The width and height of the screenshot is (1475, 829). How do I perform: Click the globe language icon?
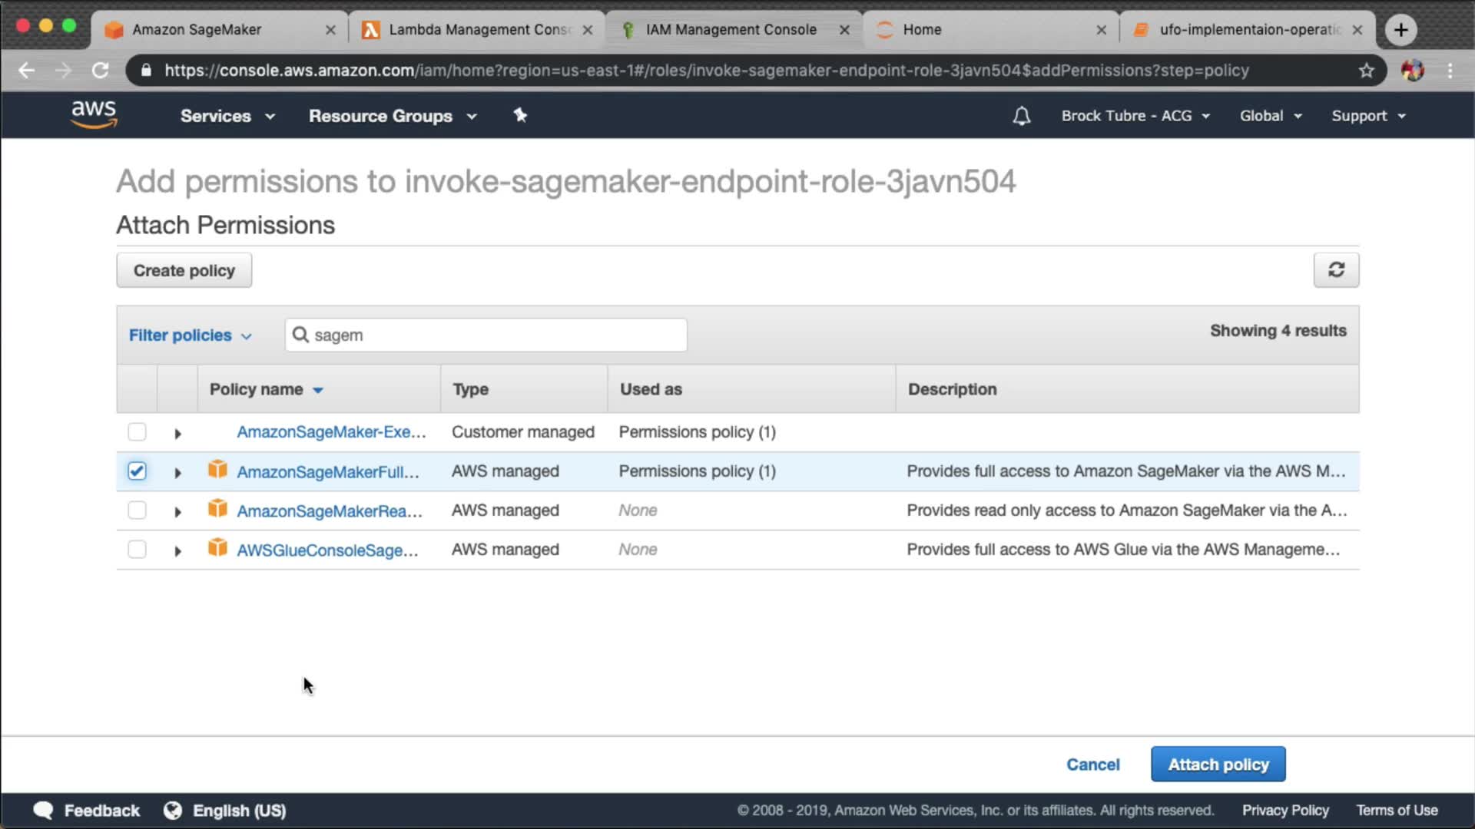tap(173, 811)
